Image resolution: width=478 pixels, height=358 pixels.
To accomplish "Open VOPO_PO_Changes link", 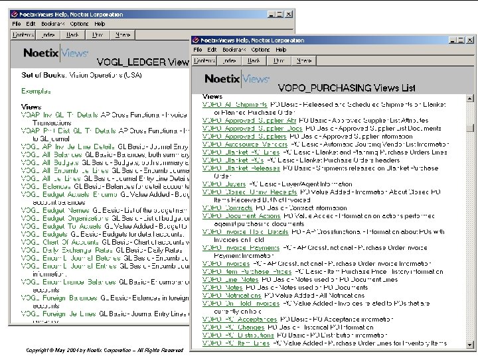I will [233, 328].
